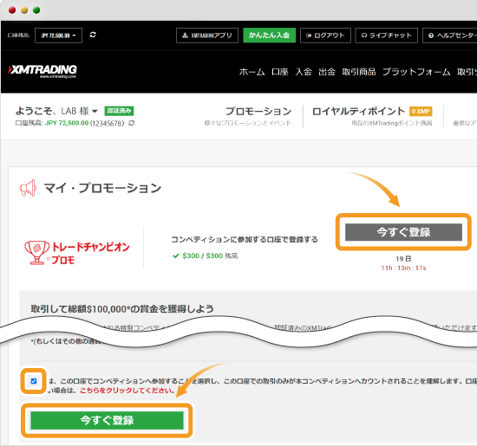Screen dimensions: 477x446
Task: Download the XMTrading app button
Action: click(207, 36)
